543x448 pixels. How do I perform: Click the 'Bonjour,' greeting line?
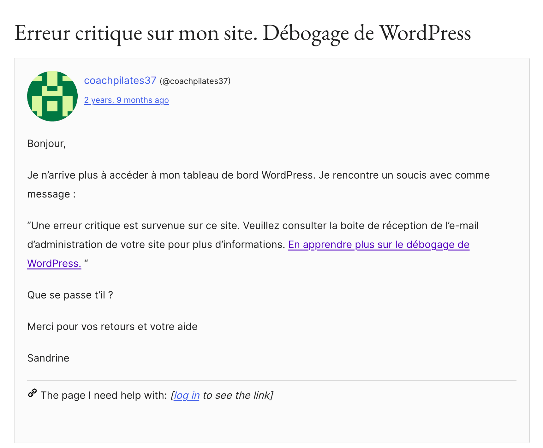(46, 144)
